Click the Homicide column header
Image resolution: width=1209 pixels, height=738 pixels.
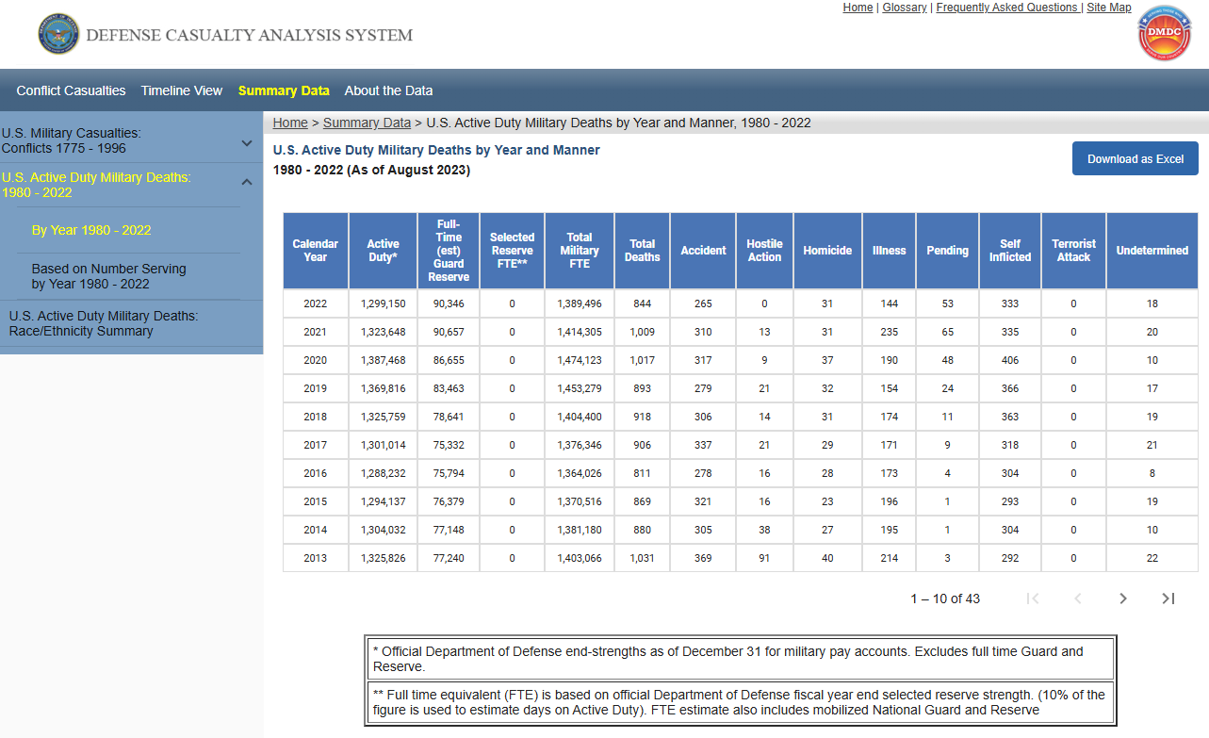coord(827,251)
